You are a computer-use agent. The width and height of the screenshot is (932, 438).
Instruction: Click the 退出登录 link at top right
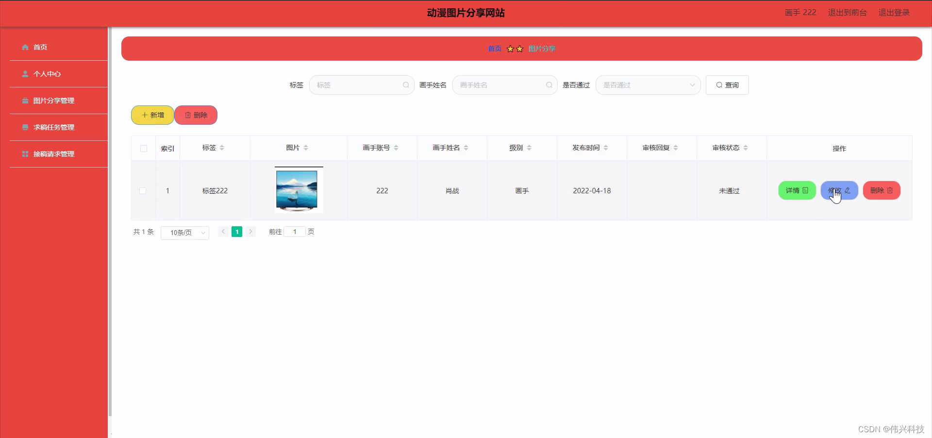894,13
